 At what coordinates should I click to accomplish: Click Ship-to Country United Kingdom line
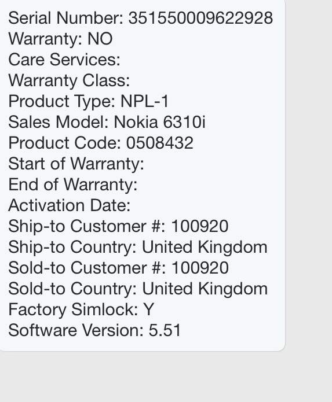tap(138, 247)
